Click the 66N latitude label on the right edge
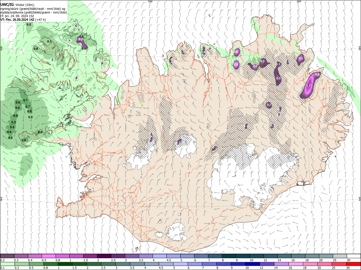361x270 pixels. [359, 48]
